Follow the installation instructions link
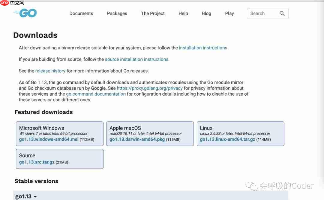Image resolution: width=324 pixels, height=200 pixels. [x=203, y=48]
